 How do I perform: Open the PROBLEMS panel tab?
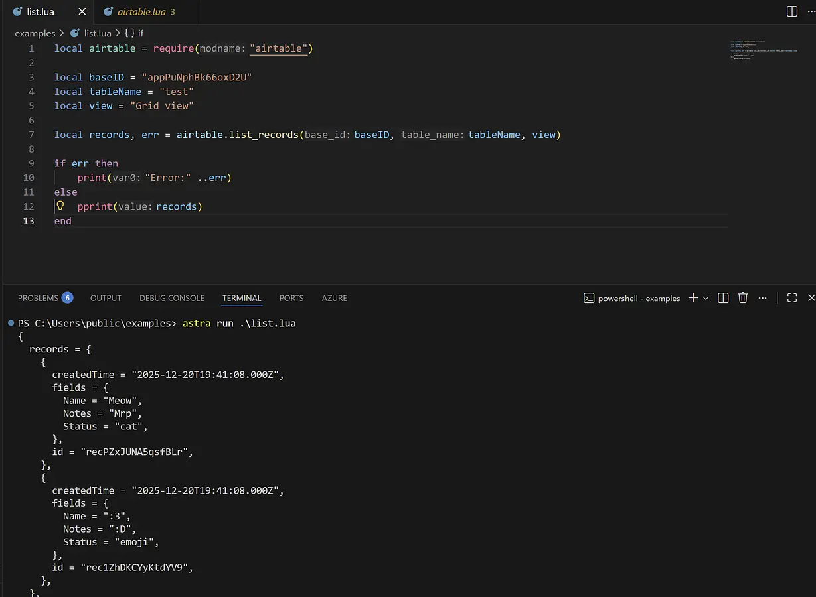tap(39, 298)
